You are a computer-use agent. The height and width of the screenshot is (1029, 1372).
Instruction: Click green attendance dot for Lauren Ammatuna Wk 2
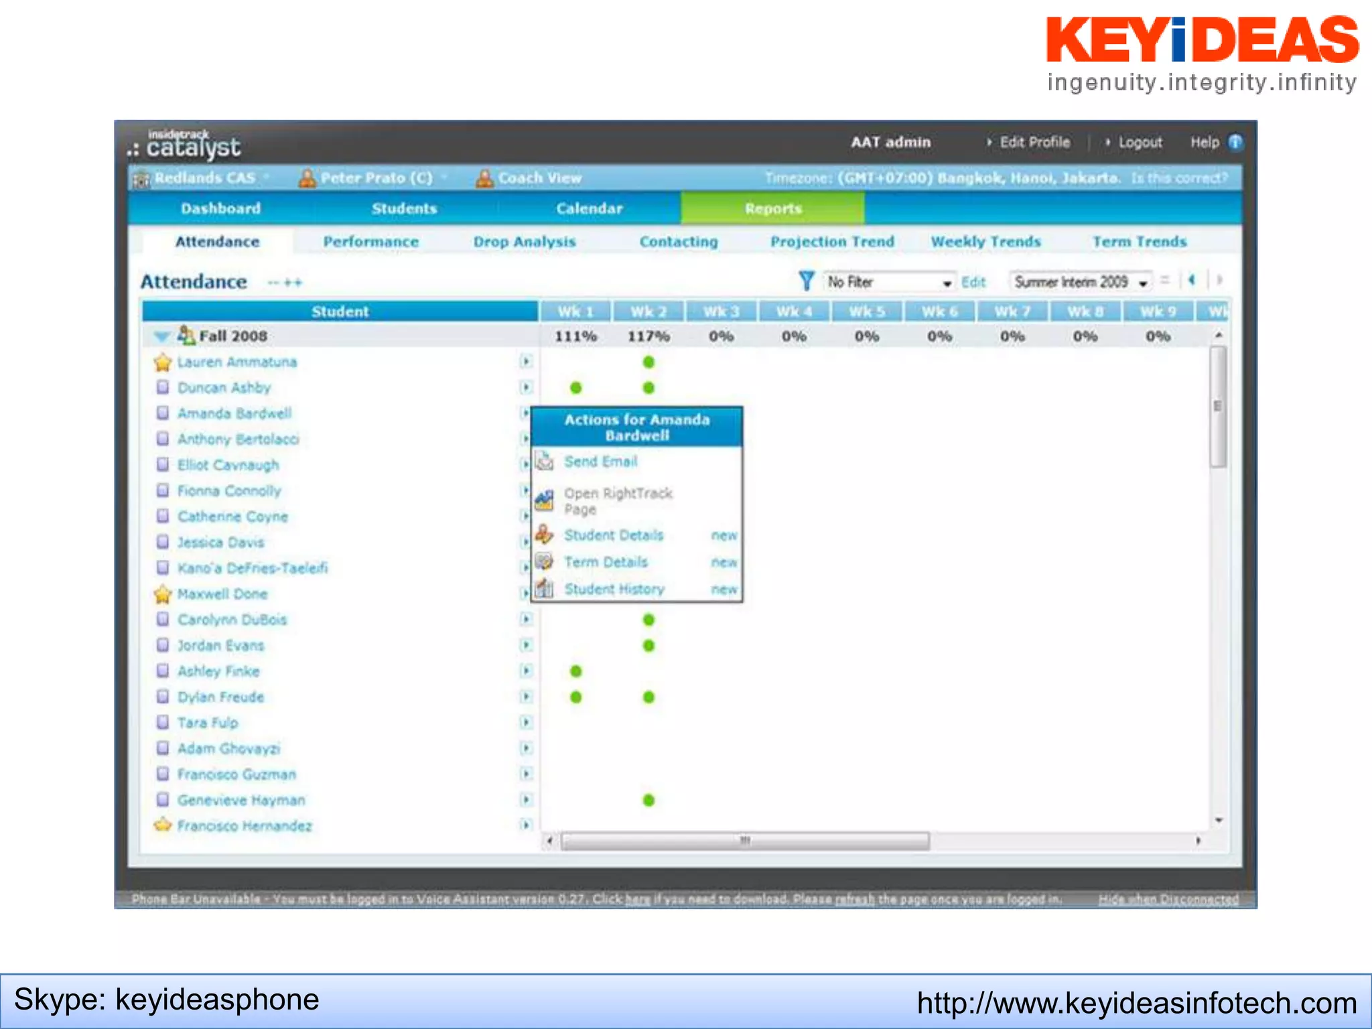coord(648,362)
